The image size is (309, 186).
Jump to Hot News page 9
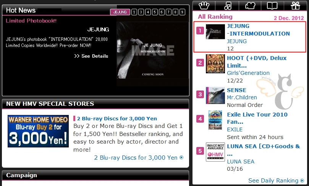click(182, 12)
